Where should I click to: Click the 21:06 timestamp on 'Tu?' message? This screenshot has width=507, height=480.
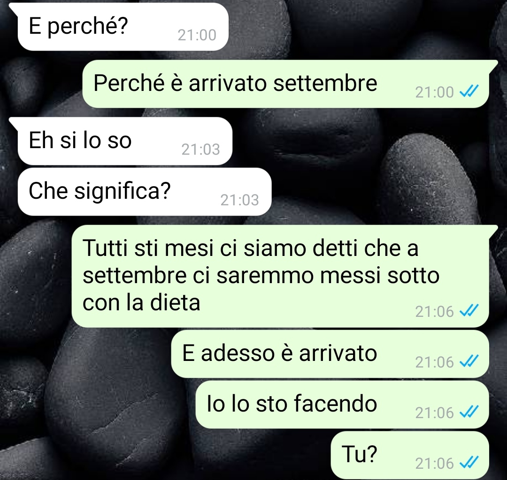(435, 464)
